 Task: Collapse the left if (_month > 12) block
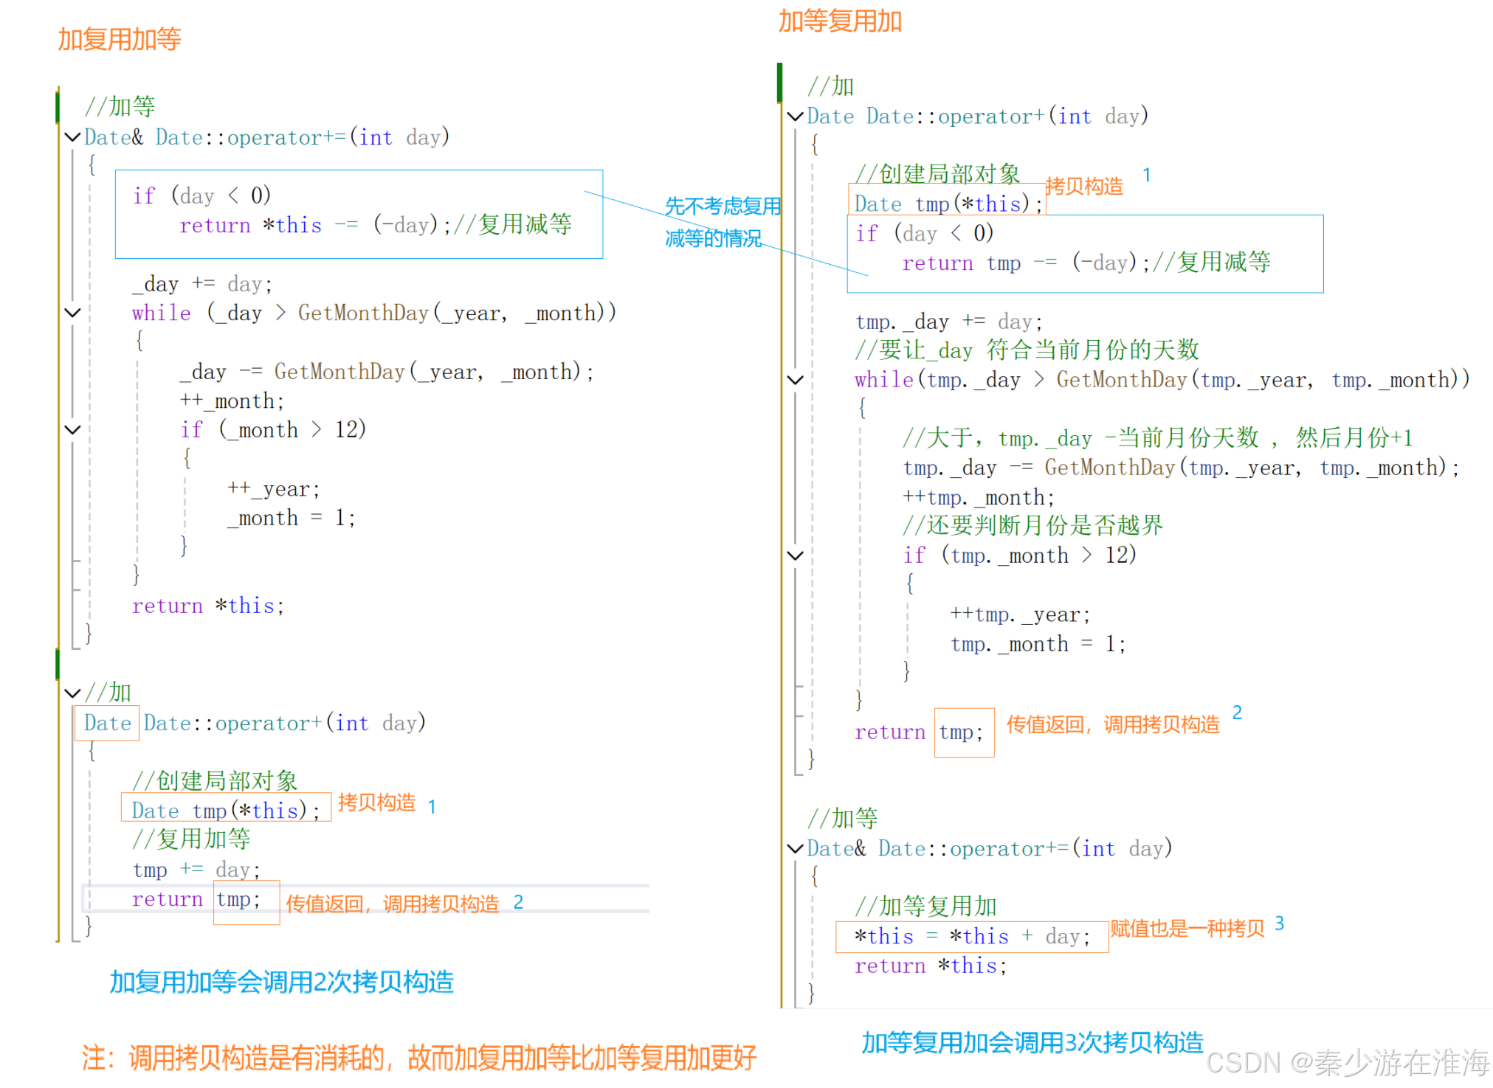tap(72, 429)
